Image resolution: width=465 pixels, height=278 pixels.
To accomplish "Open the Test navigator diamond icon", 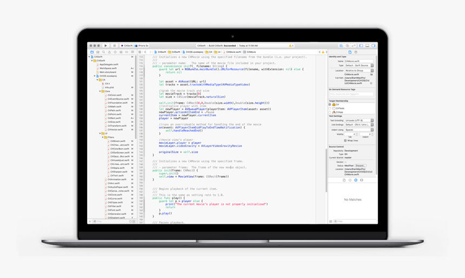I will [115, 52].
